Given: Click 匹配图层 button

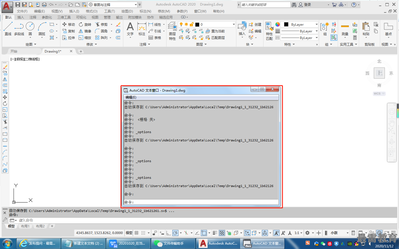Looking at the screenshot, I should click(x=215, y=38).
